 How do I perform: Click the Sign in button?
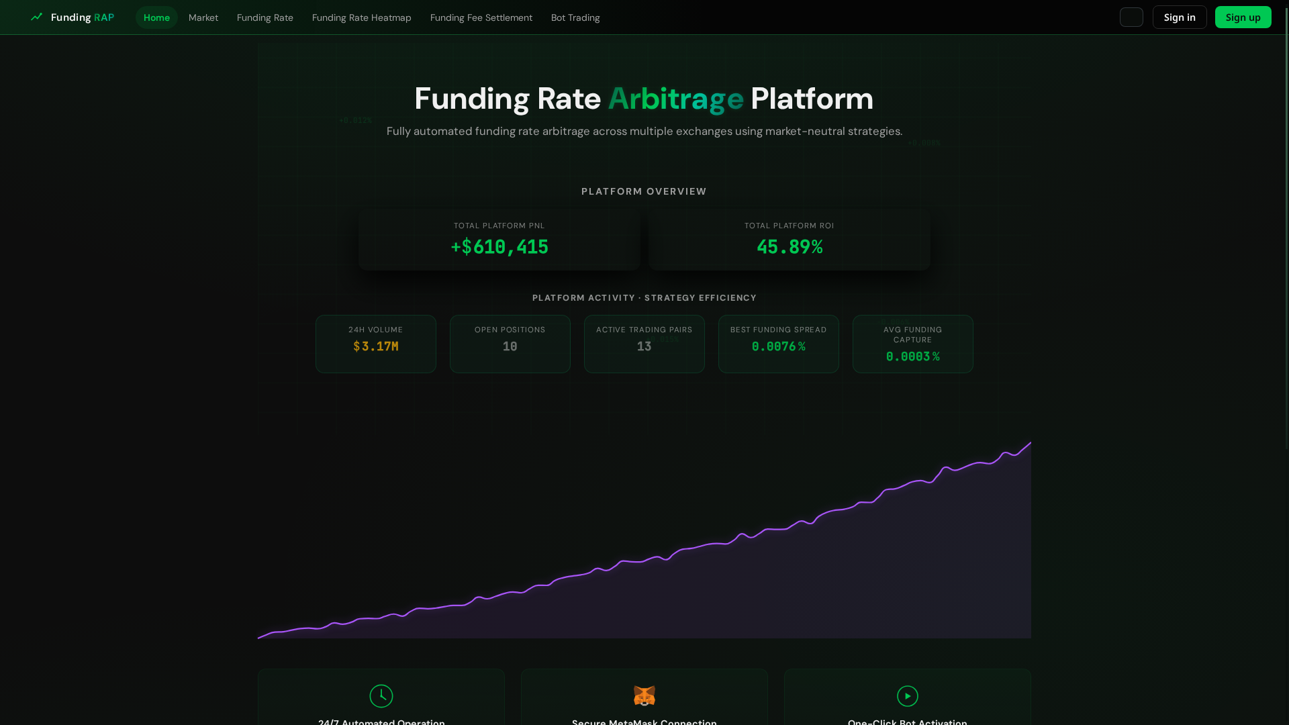tap(1179, 17)
